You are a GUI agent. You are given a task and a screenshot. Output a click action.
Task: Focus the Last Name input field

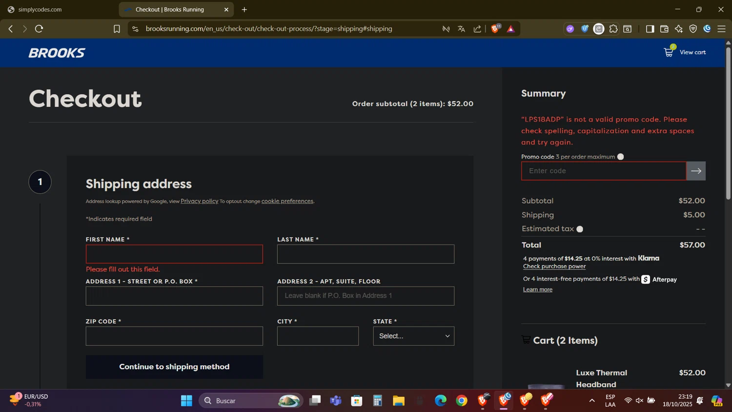366,254
